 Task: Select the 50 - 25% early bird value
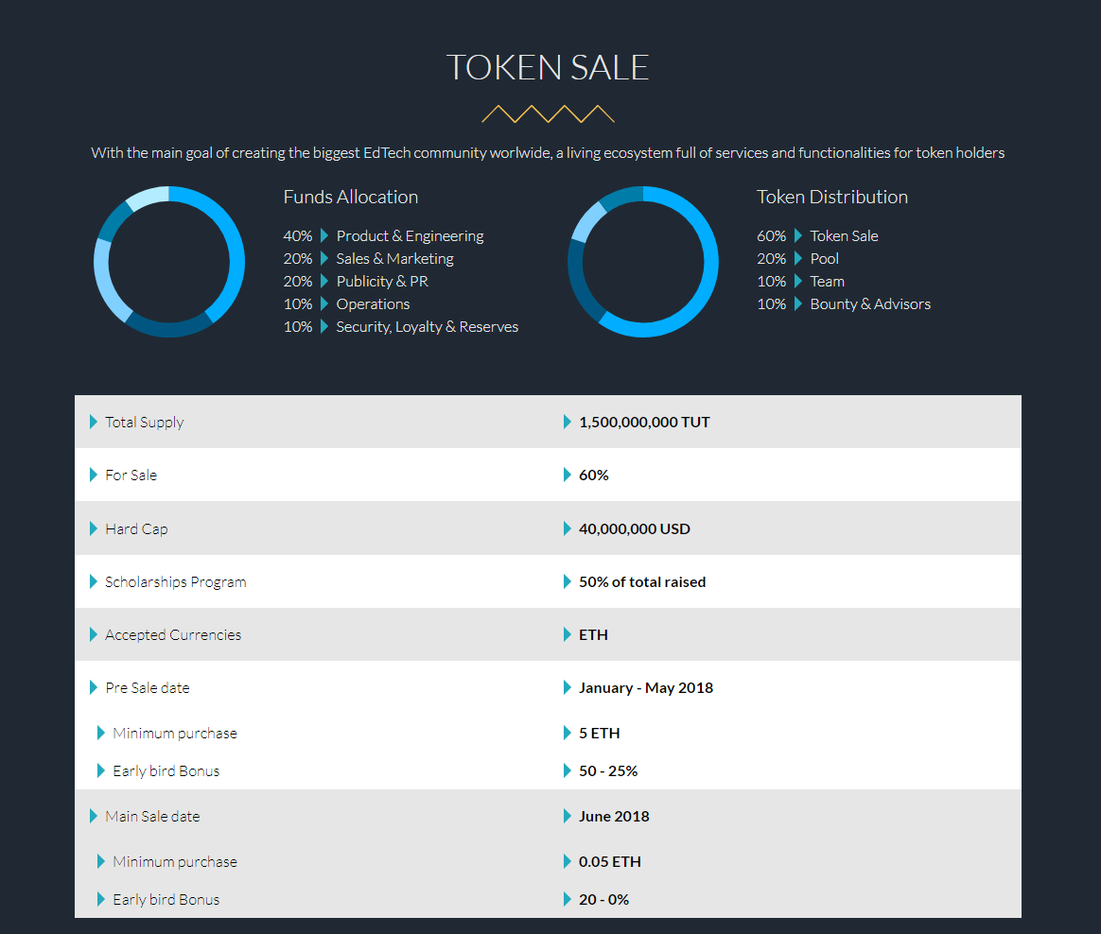[608, 771]
